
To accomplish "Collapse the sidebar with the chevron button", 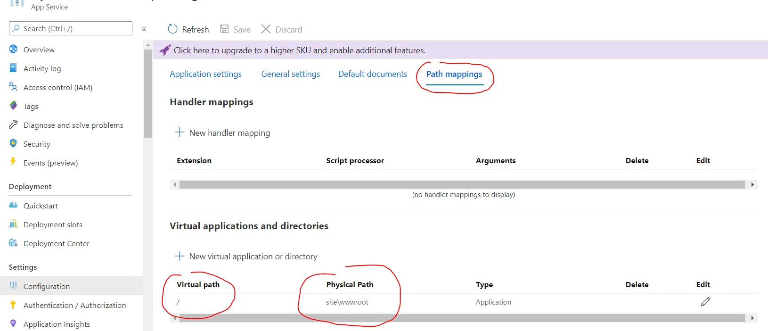I will (x=144, y=29).
